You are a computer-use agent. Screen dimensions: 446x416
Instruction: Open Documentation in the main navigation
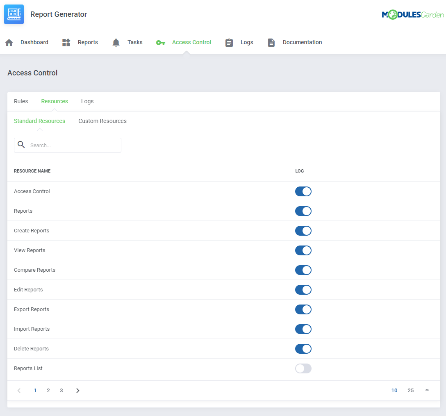click(x=302, y=42)
